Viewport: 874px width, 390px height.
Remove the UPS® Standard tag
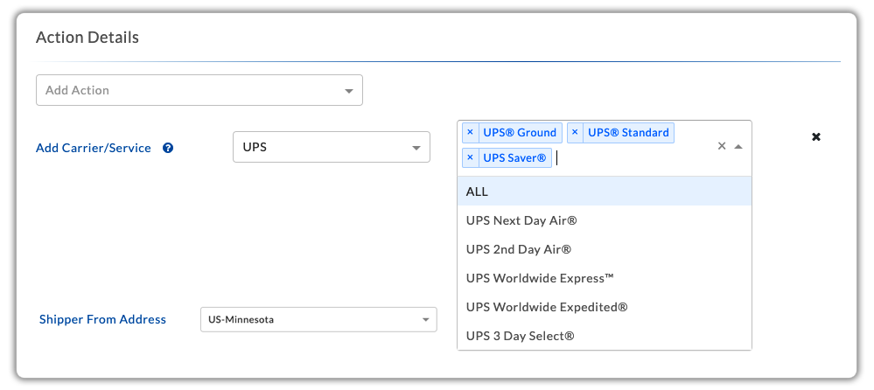point(575,133)
